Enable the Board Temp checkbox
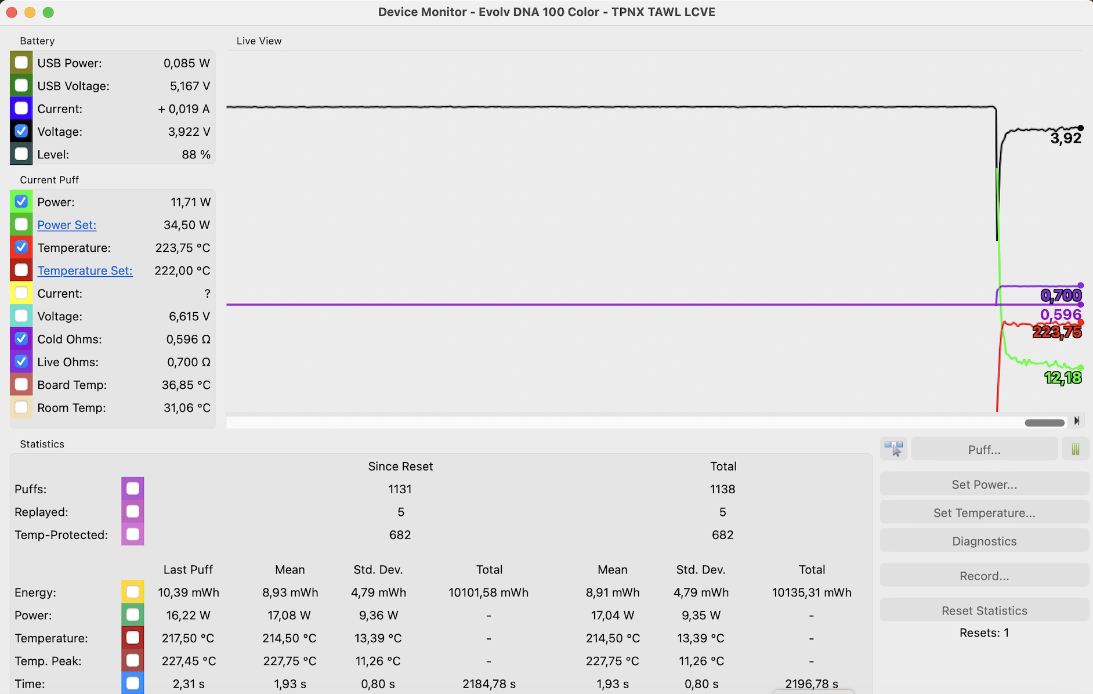 [x=21, y=385]
